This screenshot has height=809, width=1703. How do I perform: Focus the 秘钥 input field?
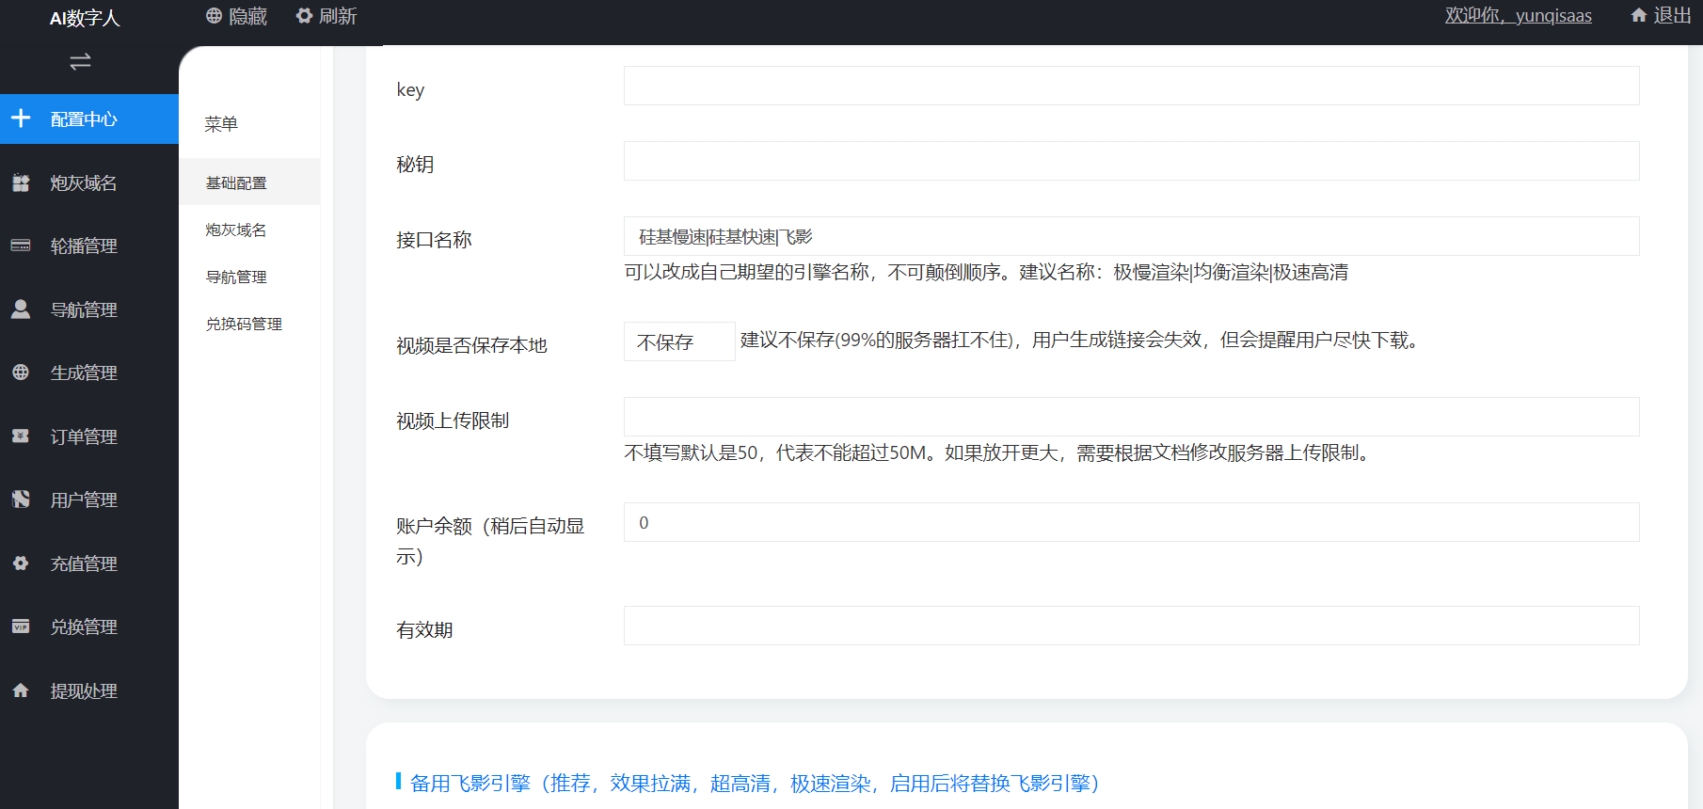pyautogui.click(x=1131, y=161)
